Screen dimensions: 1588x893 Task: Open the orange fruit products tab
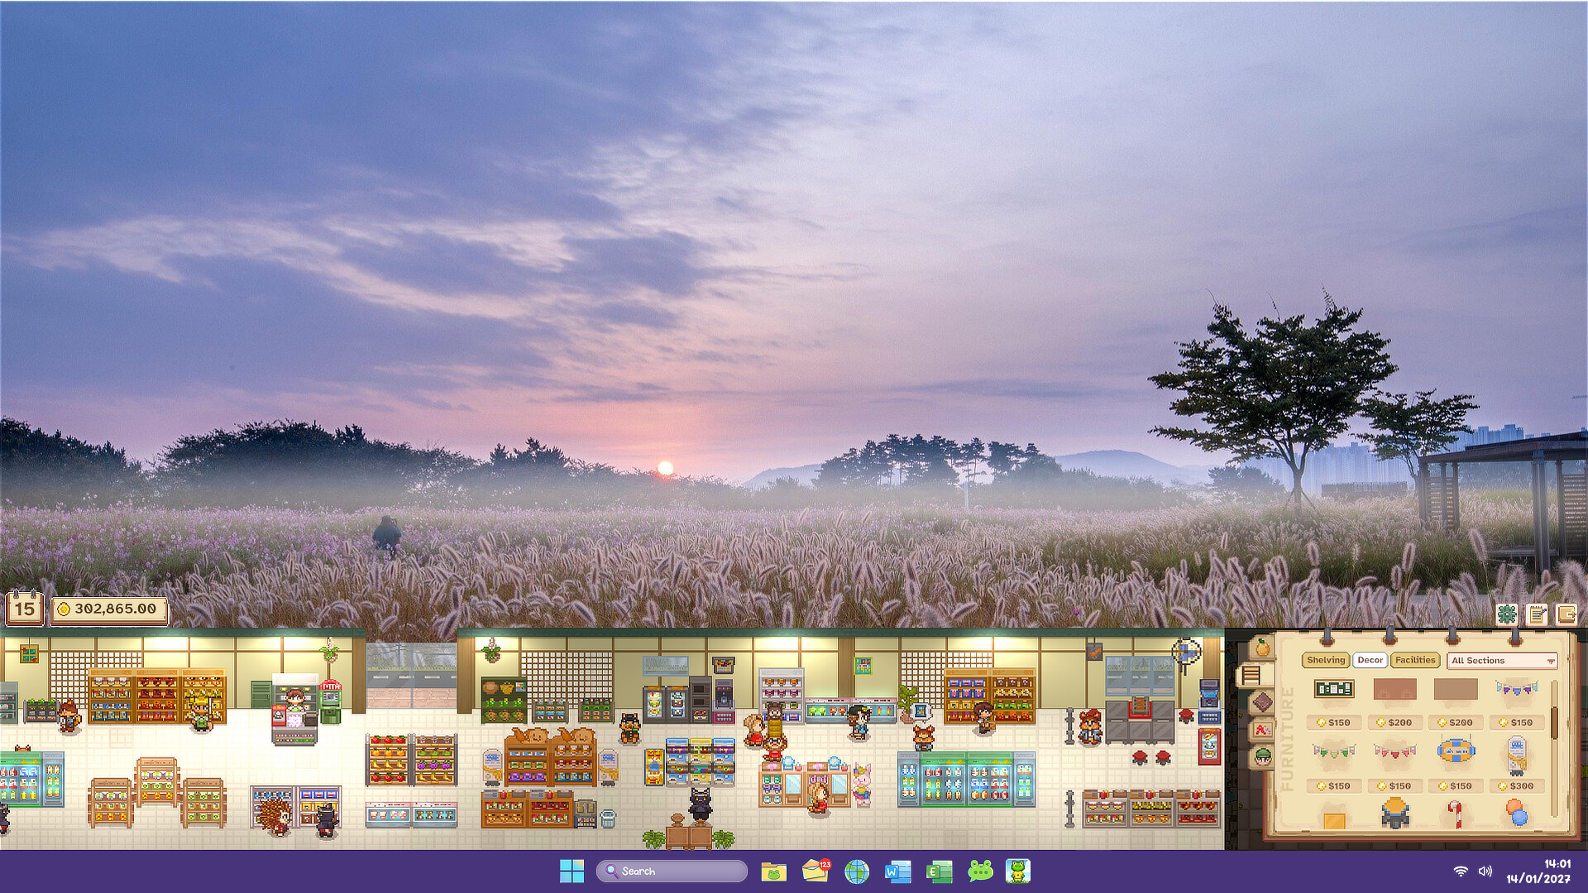pos(1262,647)
